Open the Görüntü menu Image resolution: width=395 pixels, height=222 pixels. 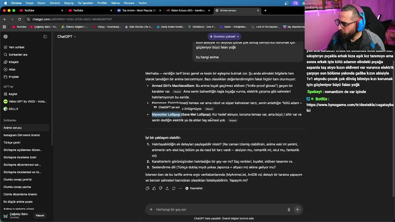coord(55,3)
